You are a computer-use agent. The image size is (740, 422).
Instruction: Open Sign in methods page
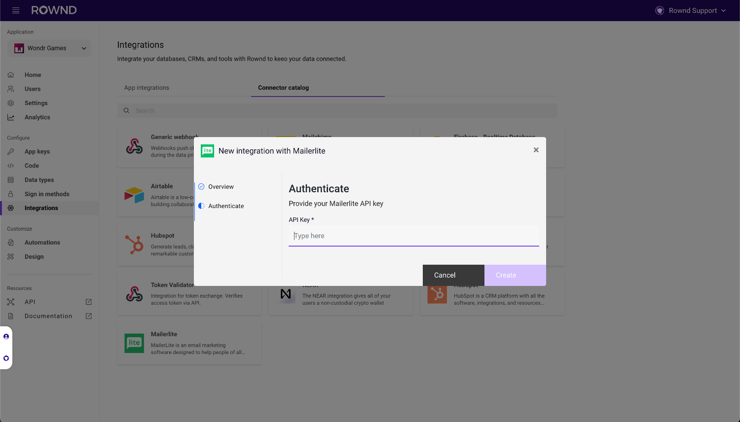click(47, 194)
